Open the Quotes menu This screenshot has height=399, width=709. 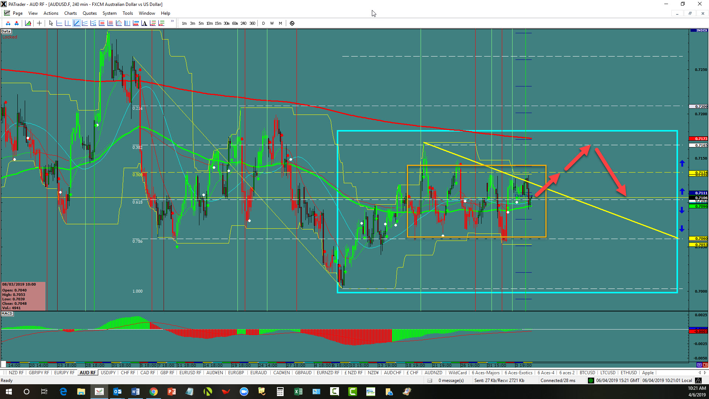89,13
